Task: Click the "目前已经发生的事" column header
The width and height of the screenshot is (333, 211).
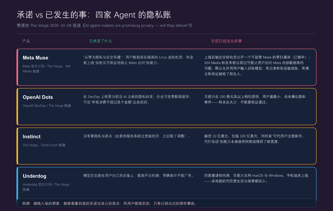Action: point(226,41)
